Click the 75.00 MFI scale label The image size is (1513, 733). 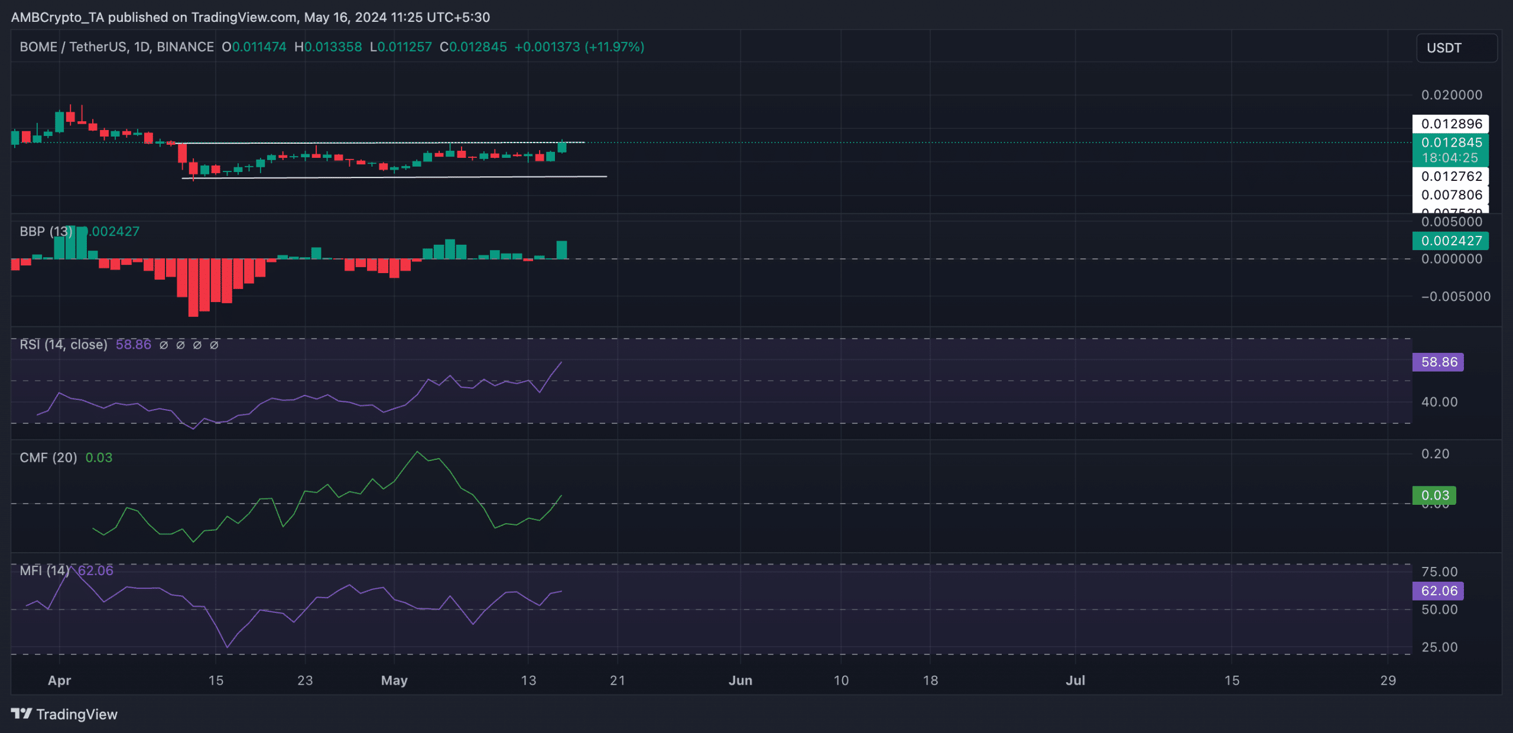click(1439, 572)
